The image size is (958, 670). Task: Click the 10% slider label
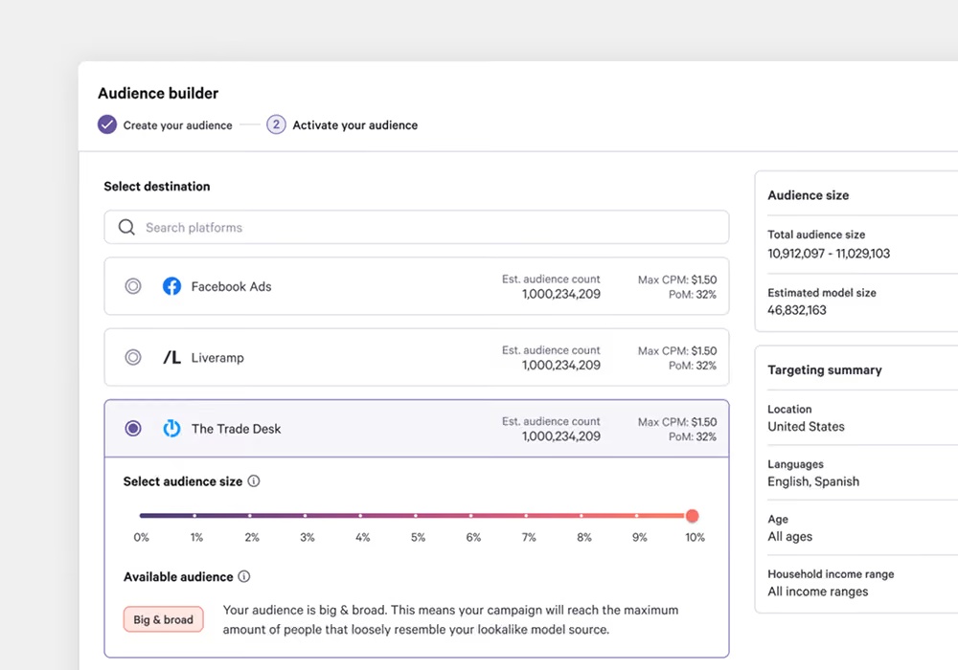point(695,537)
